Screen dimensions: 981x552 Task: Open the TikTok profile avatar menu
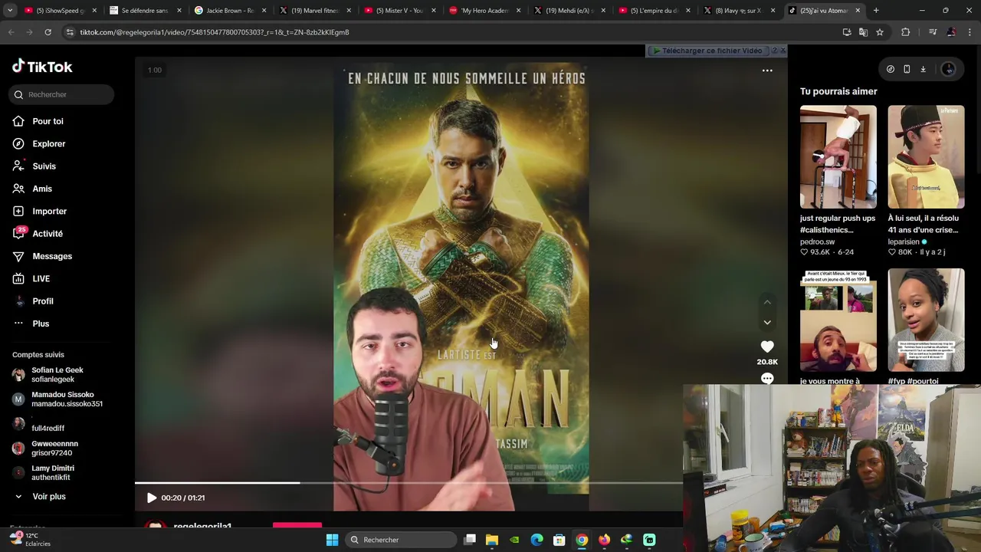949,69
